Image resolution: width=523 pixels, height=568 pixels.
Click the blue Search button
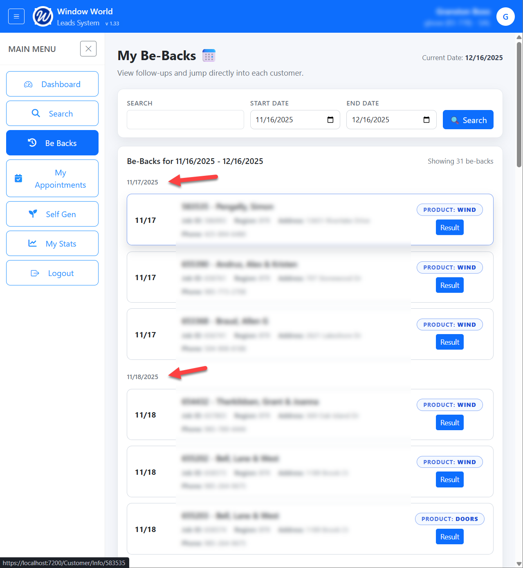[468, 120]
